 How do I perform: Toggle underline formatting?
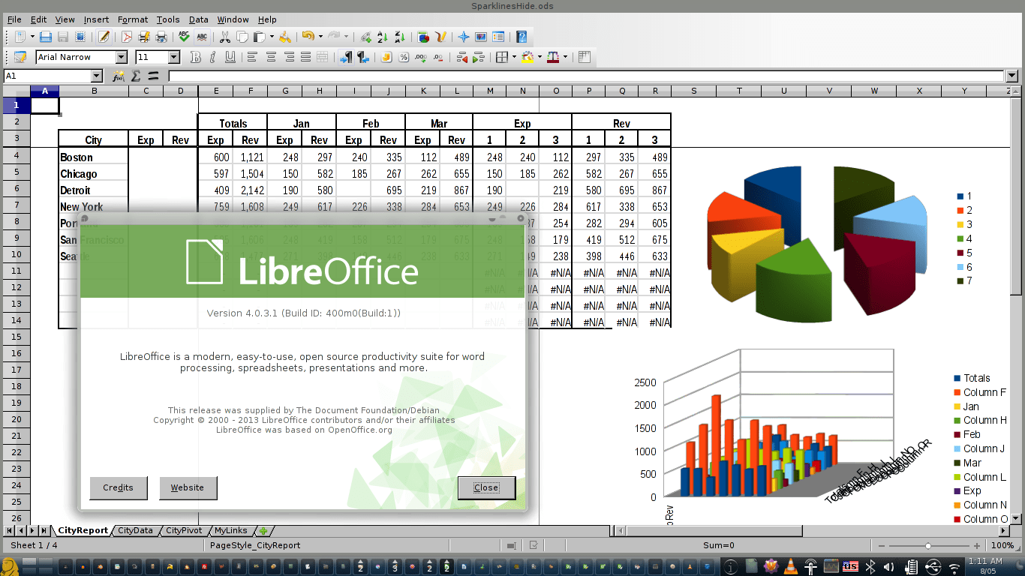tap(231, 56)
